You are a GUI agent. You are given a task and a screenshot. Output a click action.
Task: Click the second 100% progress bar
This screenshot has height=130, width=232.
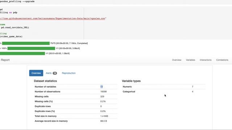[x=31, y=48]
